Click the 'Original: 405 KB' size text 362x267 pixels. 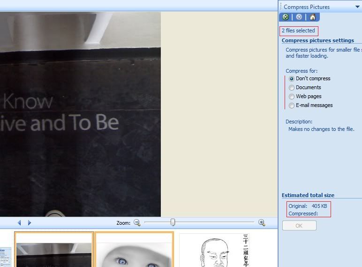click(308, 206)
